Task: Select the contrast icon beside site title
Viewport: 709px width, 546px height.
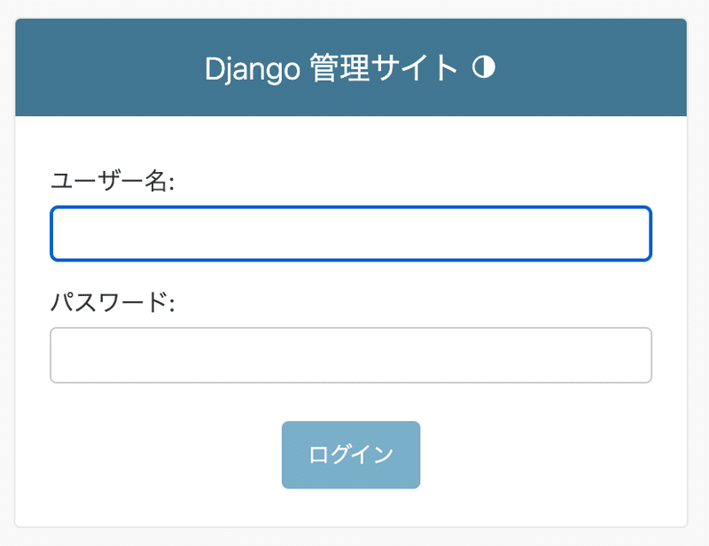Action: coord(484,66)
